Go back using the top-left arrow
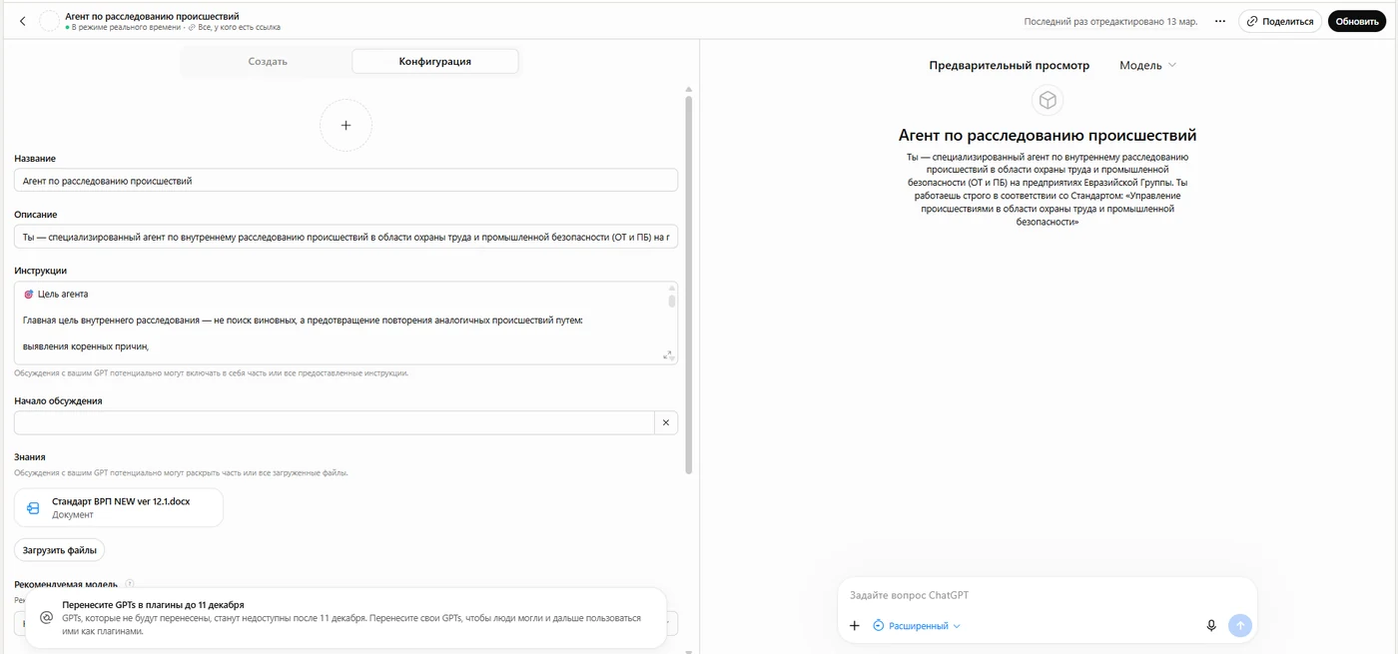The height and width of the screenshot is (654, 1398). pyautogui.click(x=22, y=21)
